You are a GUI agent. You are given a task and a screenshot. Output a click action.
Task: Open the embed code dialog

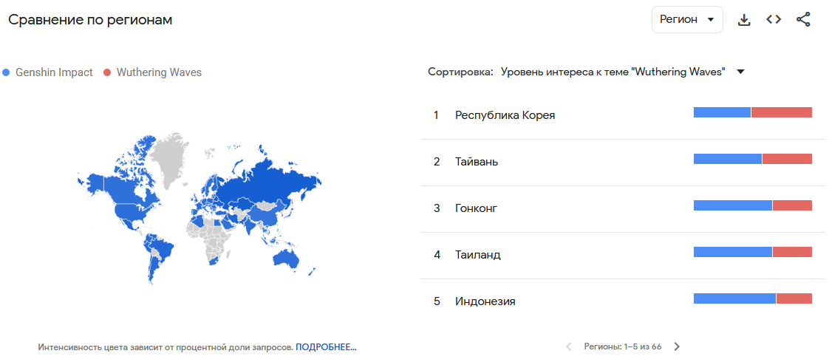tap(774, 20)
